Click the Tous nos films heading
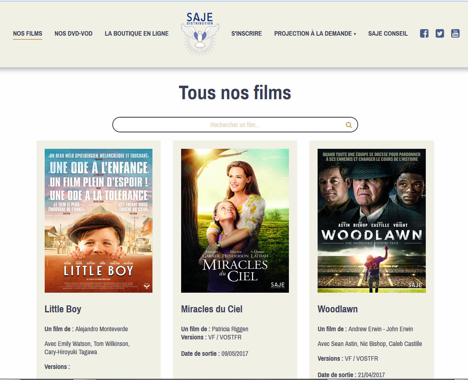The height and width of the screenshot is (380, 468). tap(235, 93)
